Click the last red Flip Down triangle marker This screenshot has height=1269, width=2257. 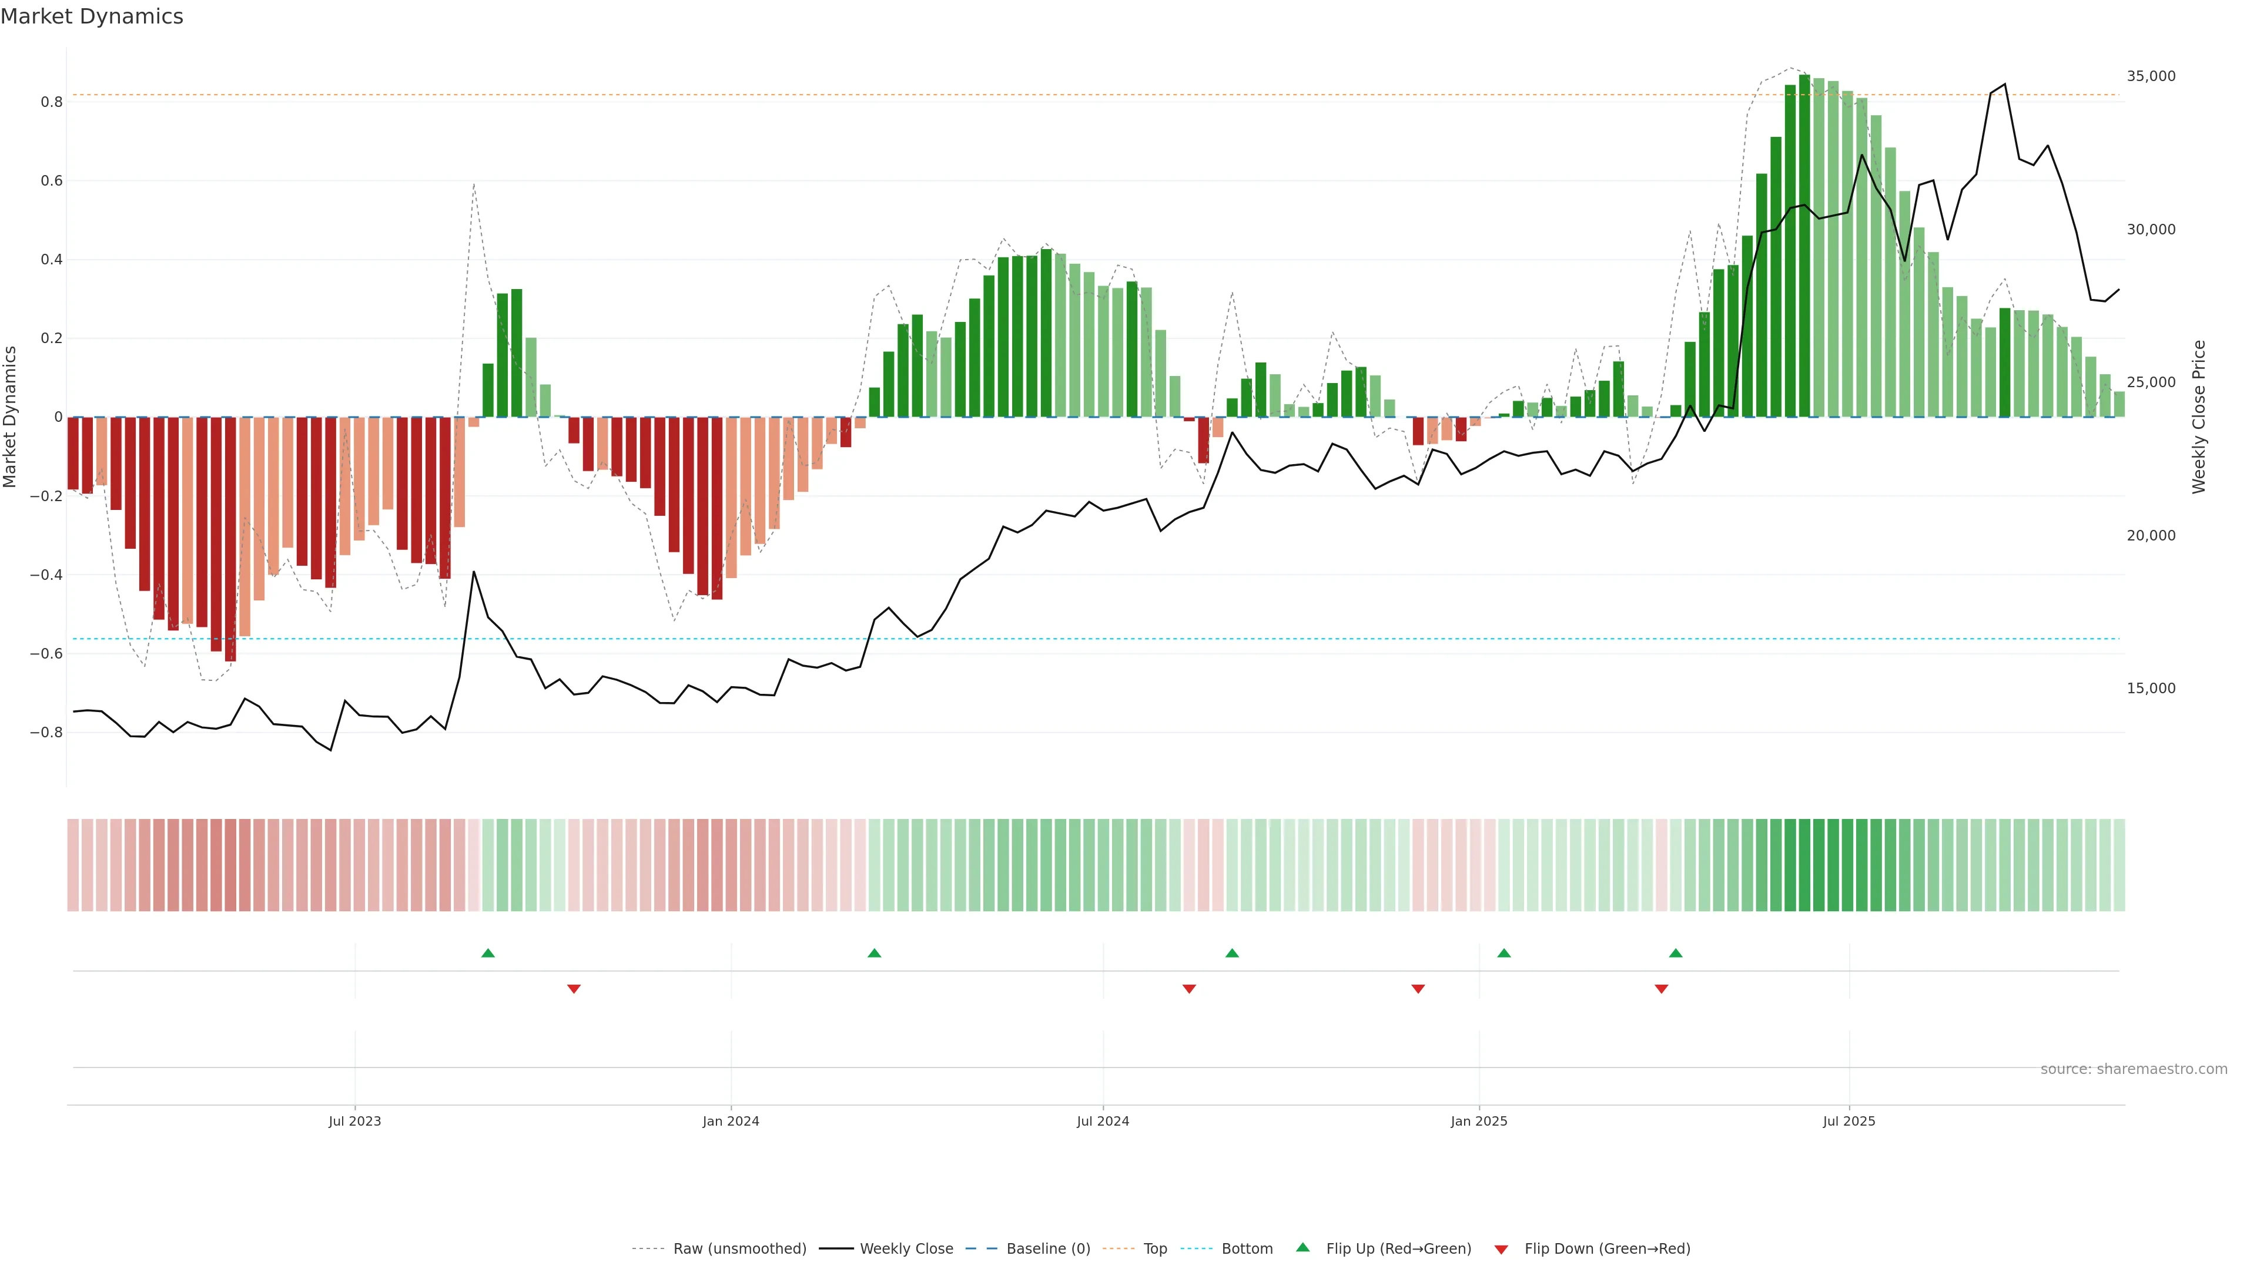click(1661, 989)
